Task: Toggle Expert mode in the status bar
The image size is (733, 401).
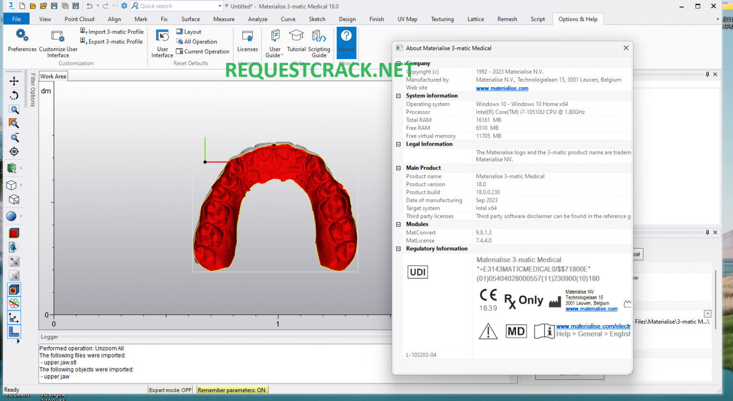Action: [170, 390]
